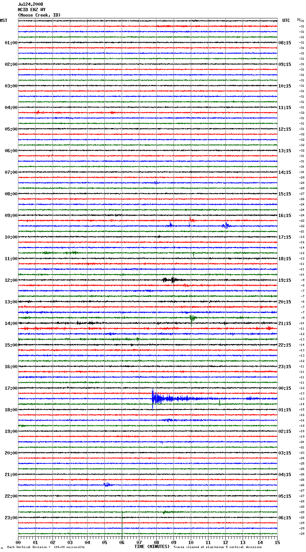
Task: Click minute tick label 12 on bottom axis
Action: click(226, 542)
